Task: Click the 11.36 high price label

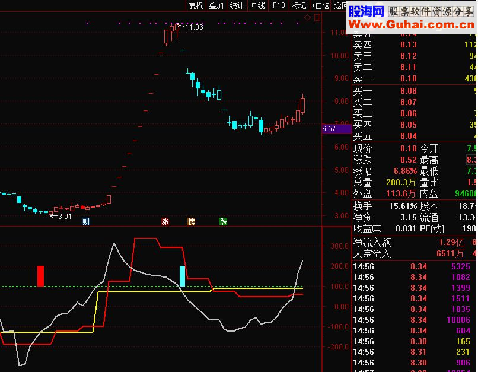Action: click(x=194, y=27)
